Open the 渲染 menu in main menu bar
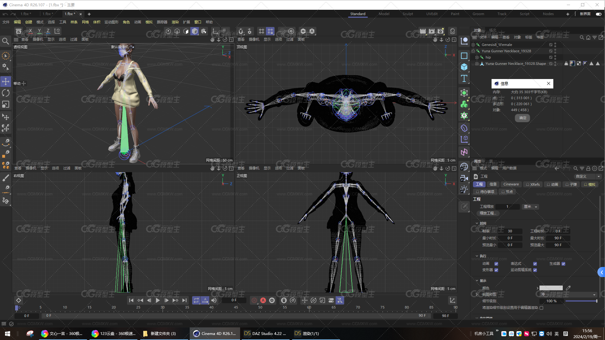This screenshot has width=605, height=340. 175,22
